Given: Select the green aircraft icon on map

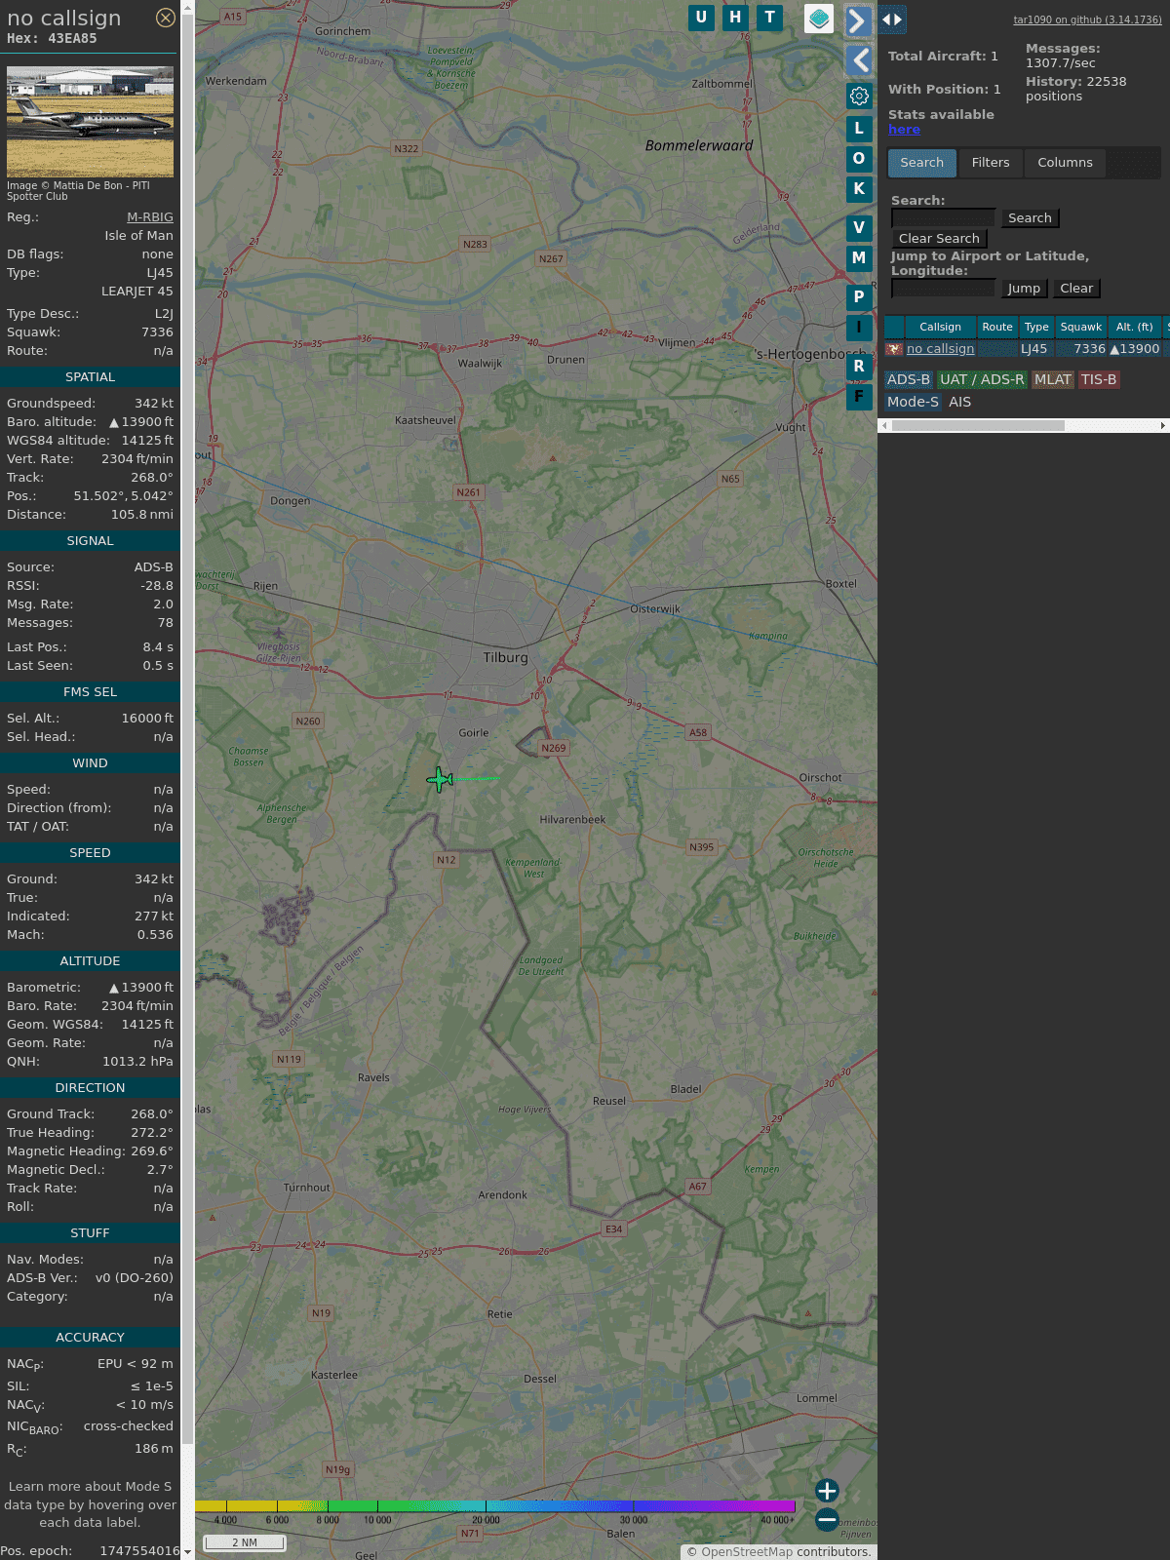Looking at the screenshot, I should [x=440, y=779].
